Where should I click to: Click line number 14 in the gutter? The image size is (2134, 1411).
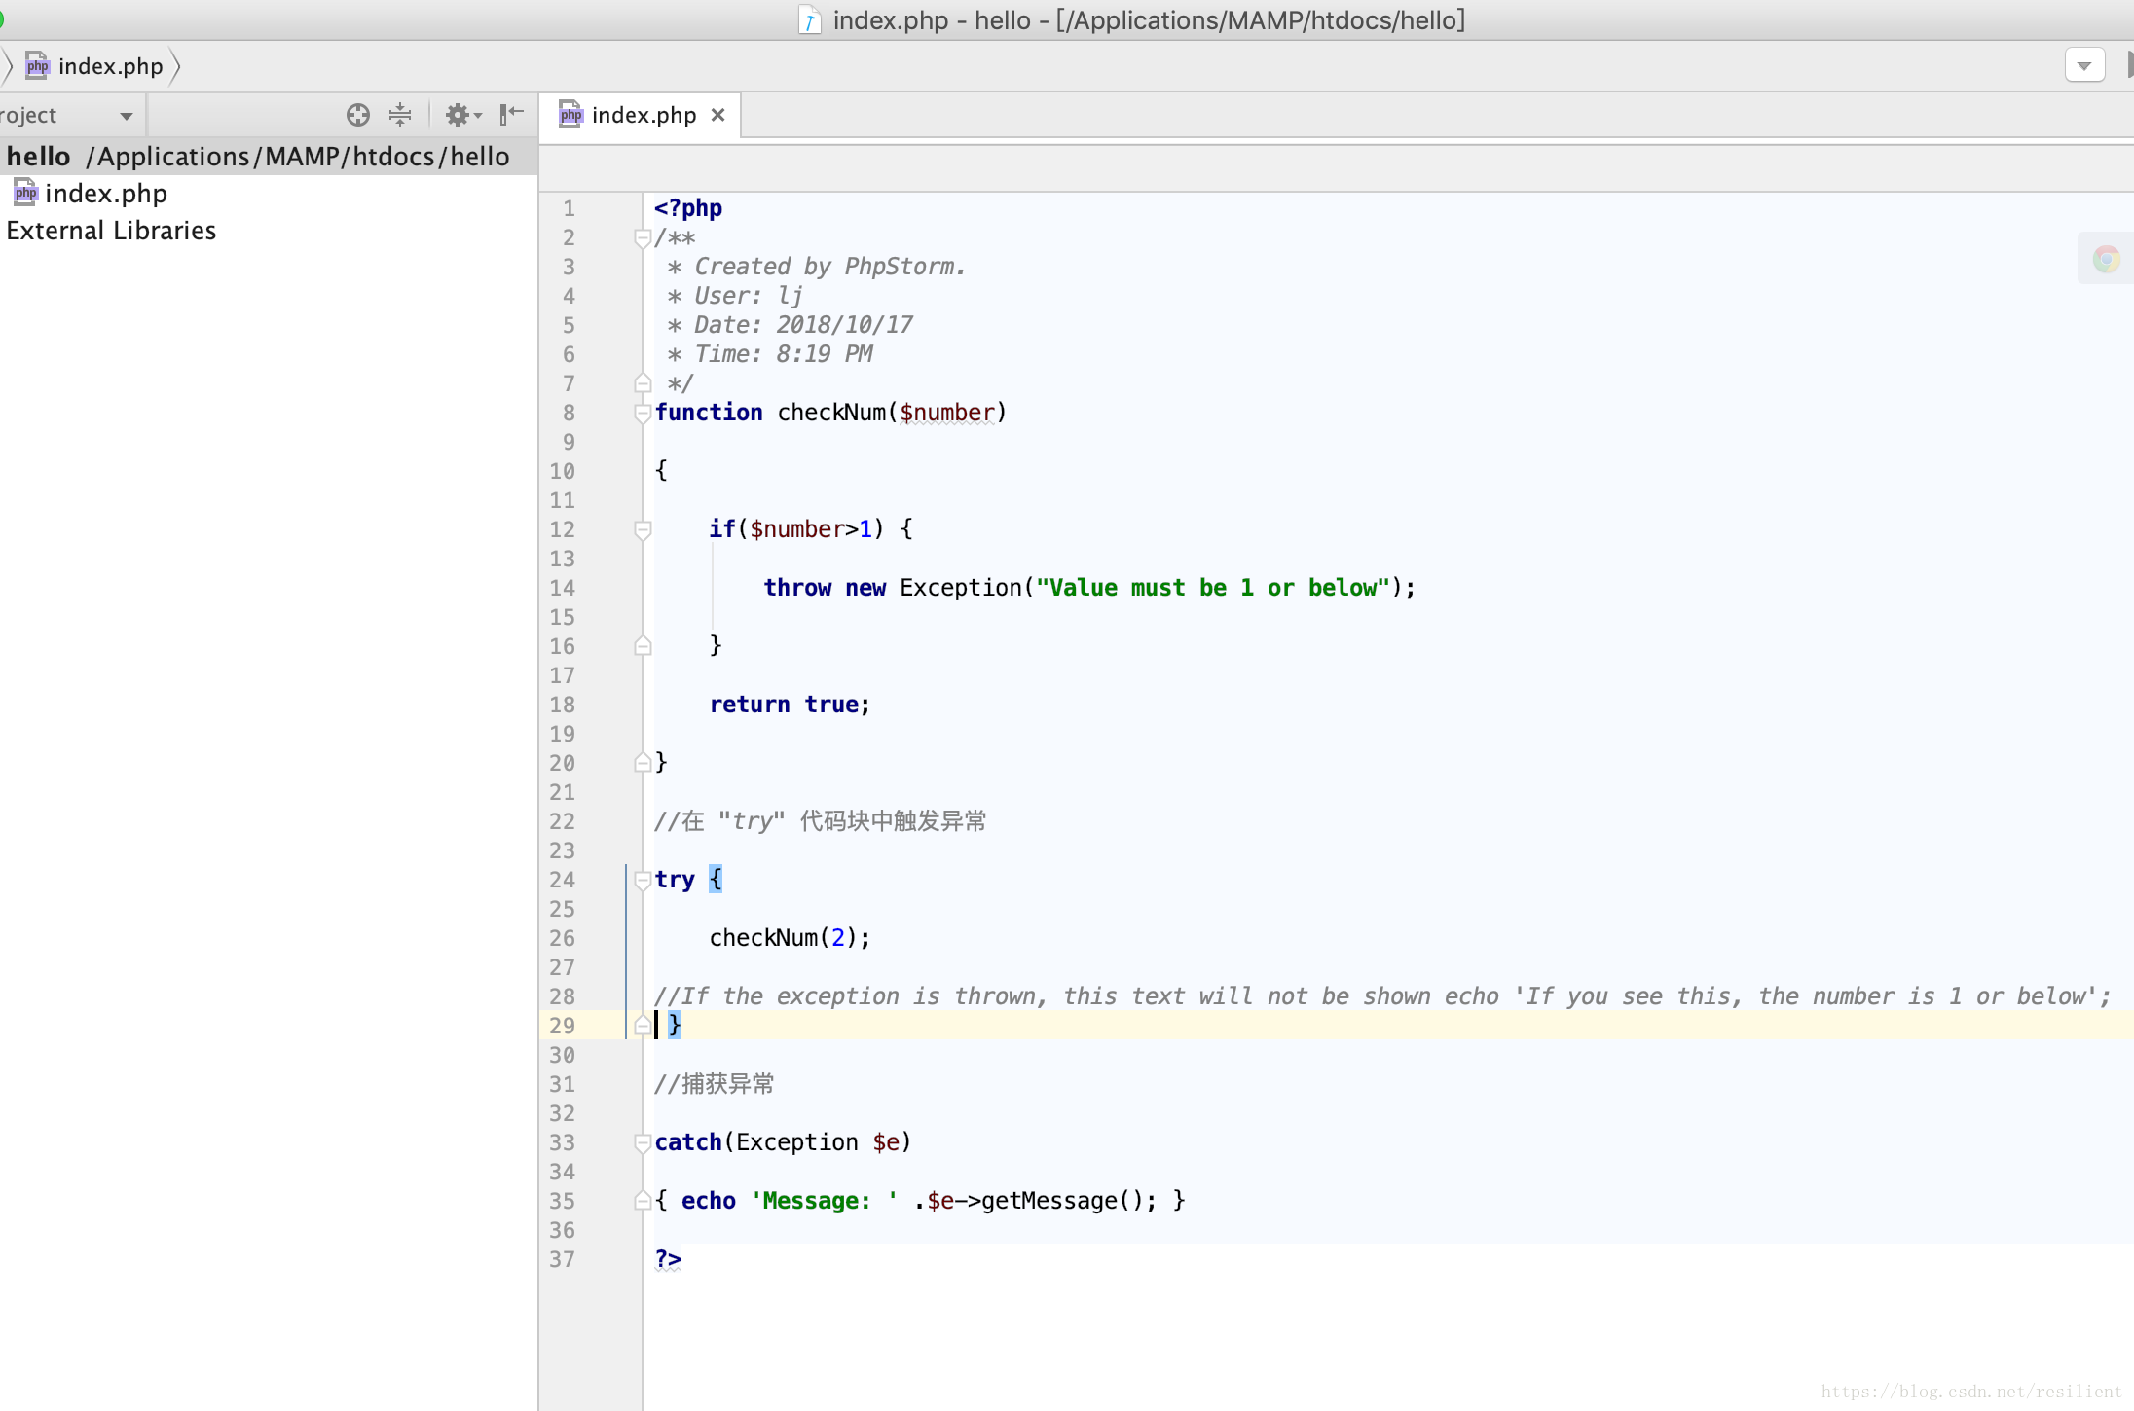tap(563, 588)
